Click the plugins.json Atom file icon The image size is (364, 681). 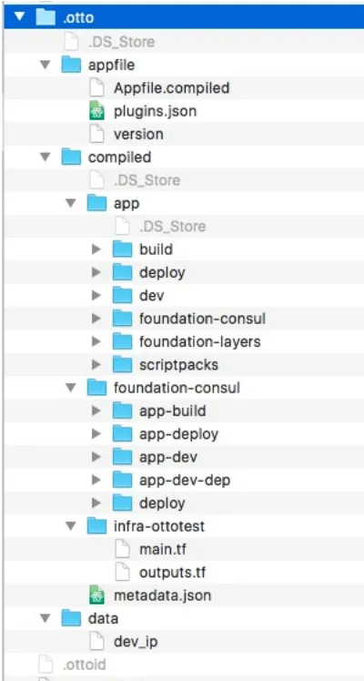tap(96, 111)
